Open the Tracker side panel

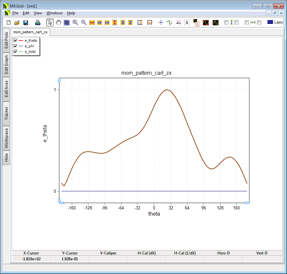click(x=6, y=113)
